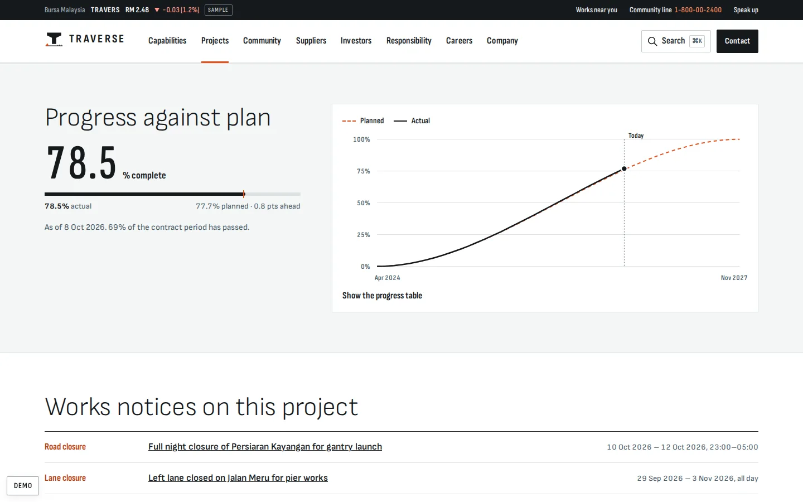Click the DEMO button
803x502 pixels.
coord(23,486)
